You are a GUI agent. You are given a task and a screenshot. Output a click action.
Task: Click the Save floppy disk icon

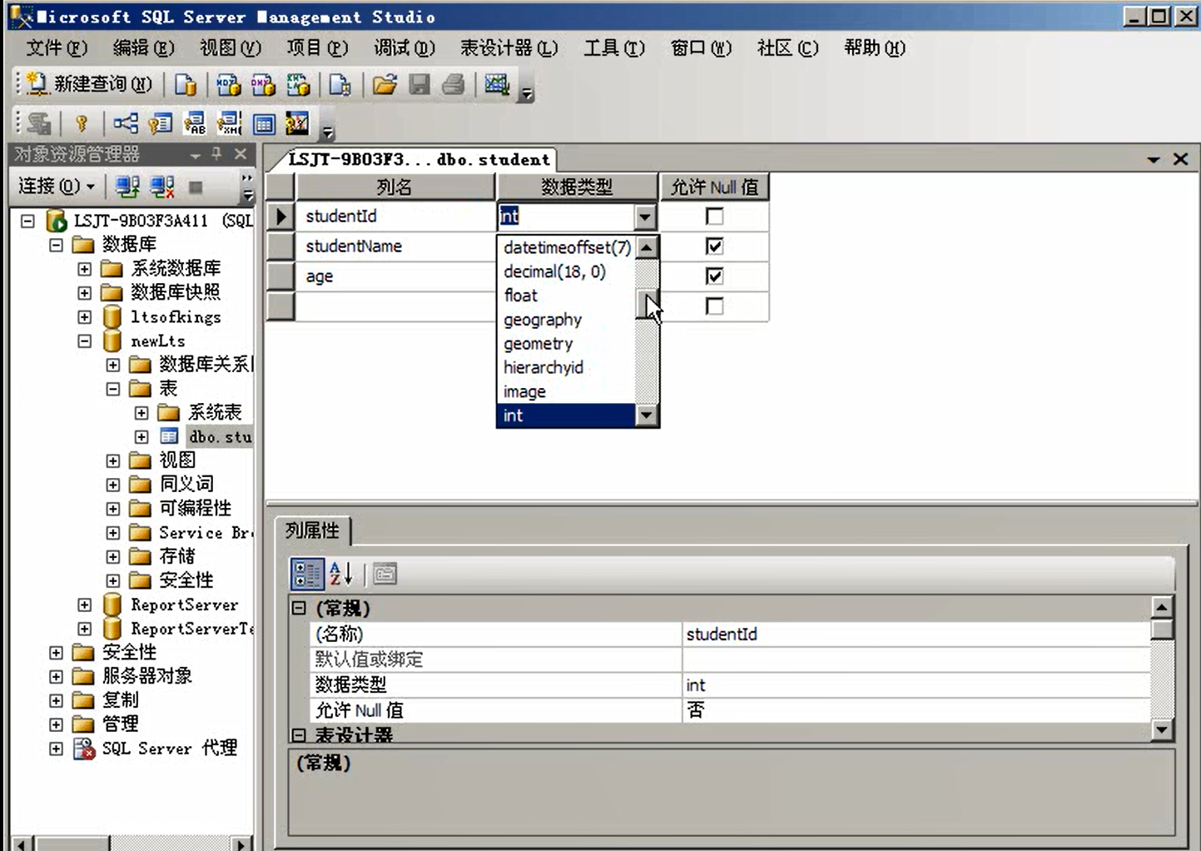click(419, 84)
